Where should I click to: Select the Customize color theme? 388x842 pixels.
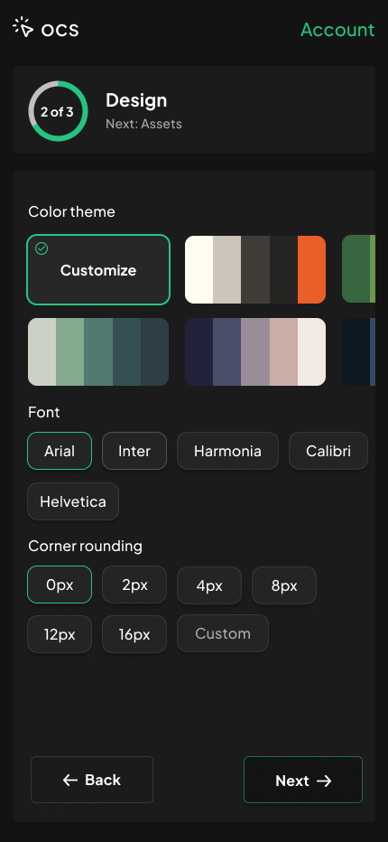(x=98, y=269)
